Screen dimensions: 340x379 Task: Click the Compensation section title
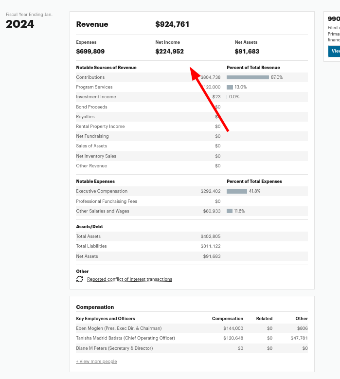pyautogui.click(x=95, y=307)
